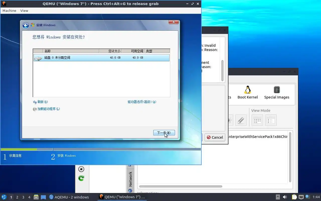Sort the disk list by the 可用空间 column
The width and height of the screenshot is (321, 201).
(x=133, y=51)
